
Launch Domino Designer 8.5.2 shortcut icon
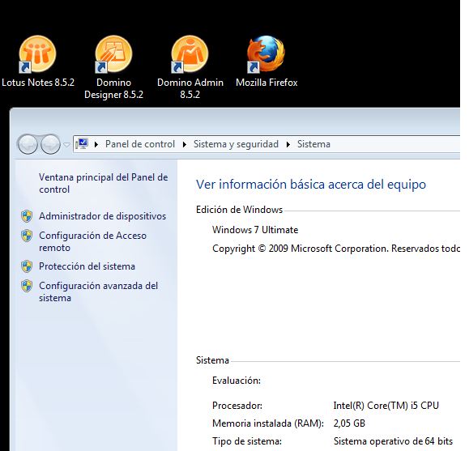(x=113, y=67)
